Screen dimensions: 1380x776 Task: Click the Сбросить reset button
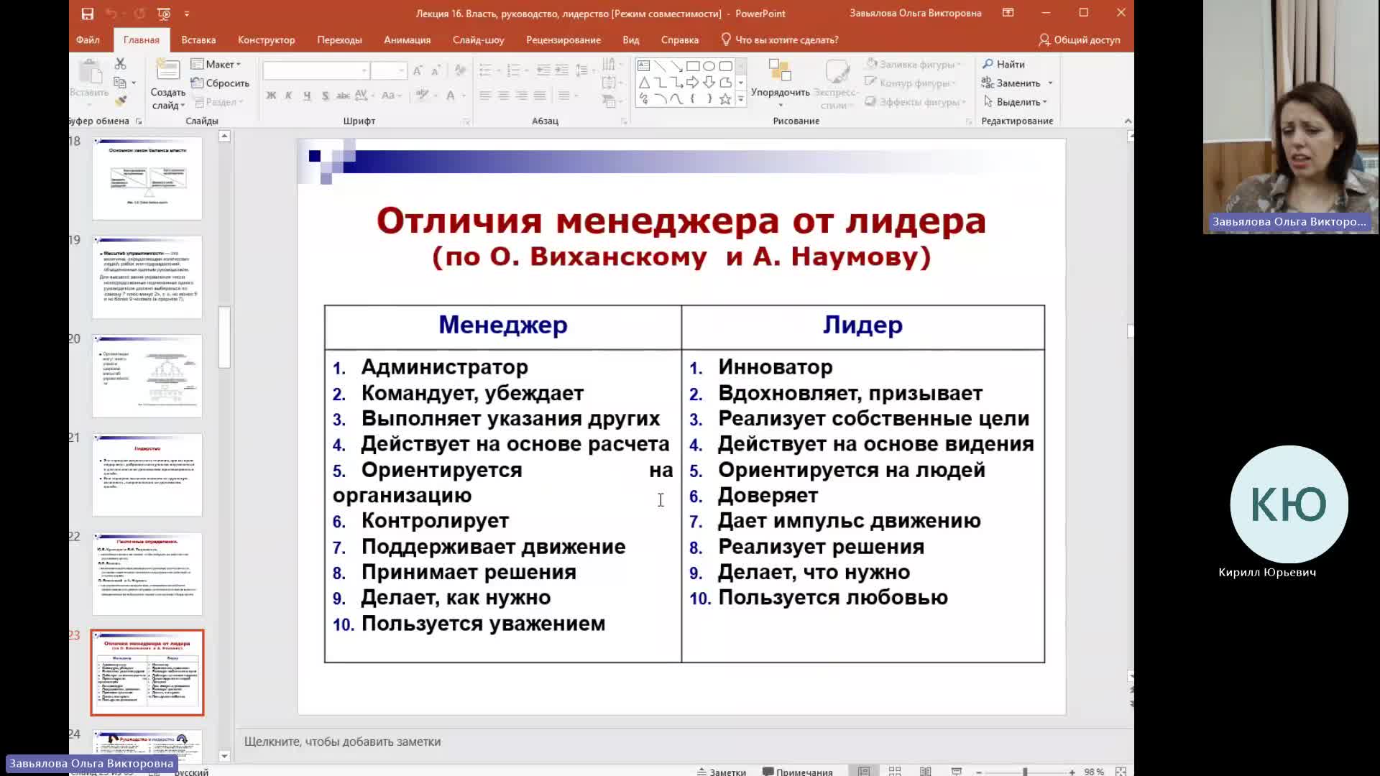point(220,83)
